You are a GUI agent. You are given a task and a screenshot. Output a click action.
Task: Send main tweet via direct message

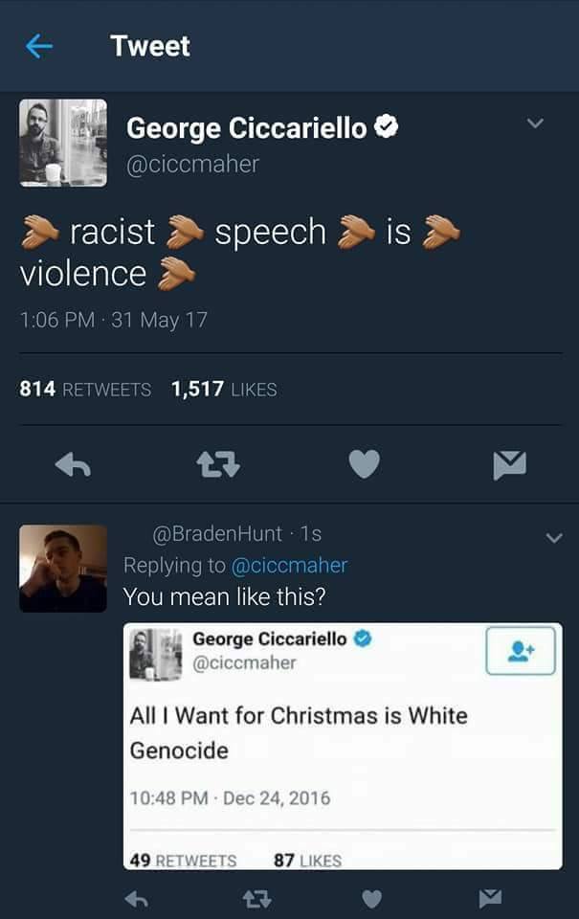[509, 465]
